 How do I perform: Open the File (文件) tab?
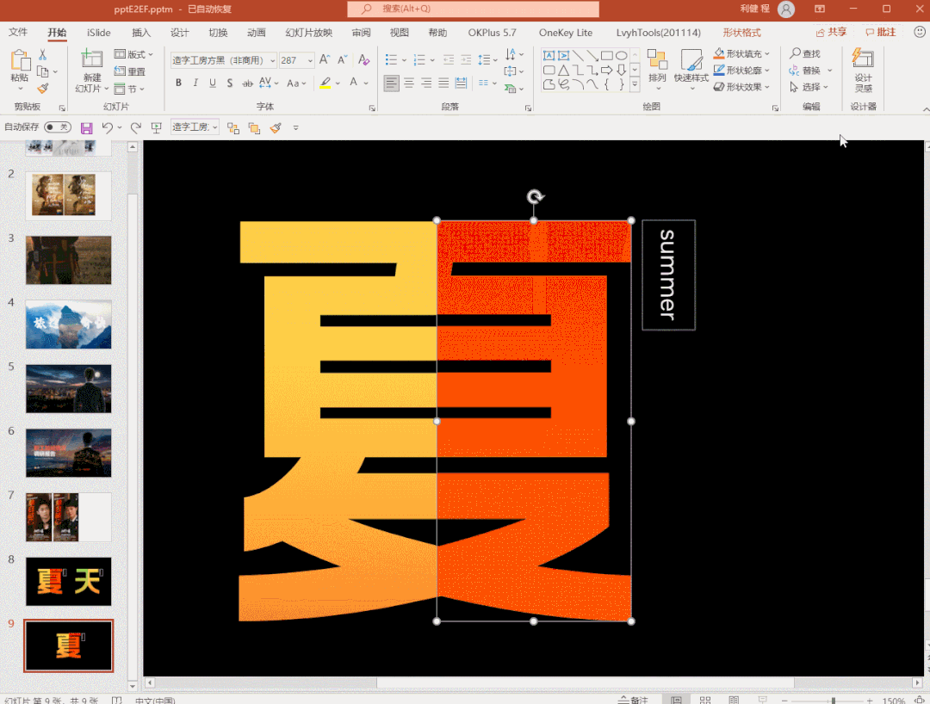(x=18, y=33)
